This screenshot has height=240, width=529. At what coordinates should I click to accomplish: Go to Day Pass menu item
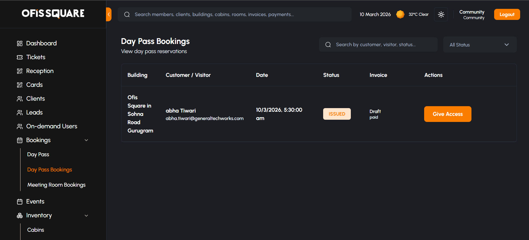click(x=38, y=154)
